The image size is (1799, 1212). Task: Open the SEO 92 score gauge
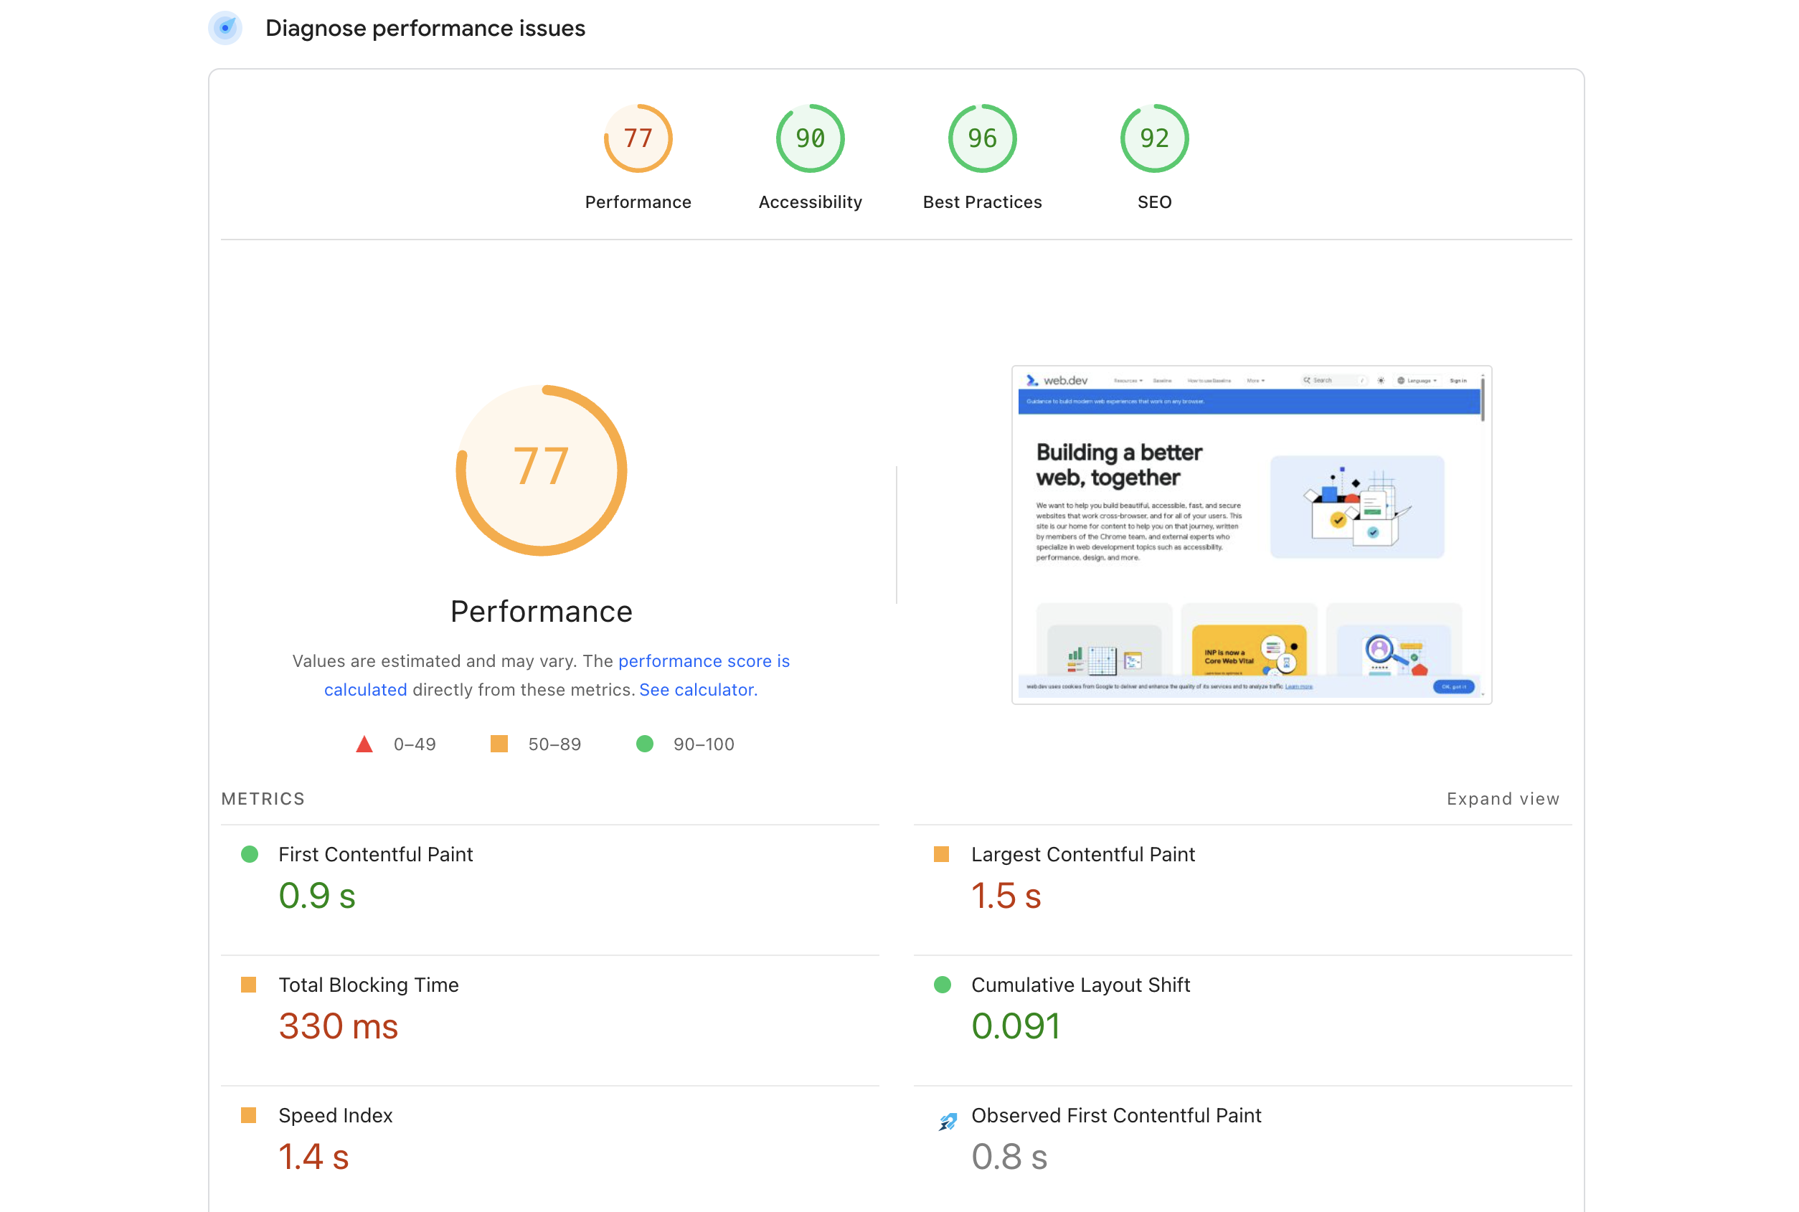(1153, 138)
